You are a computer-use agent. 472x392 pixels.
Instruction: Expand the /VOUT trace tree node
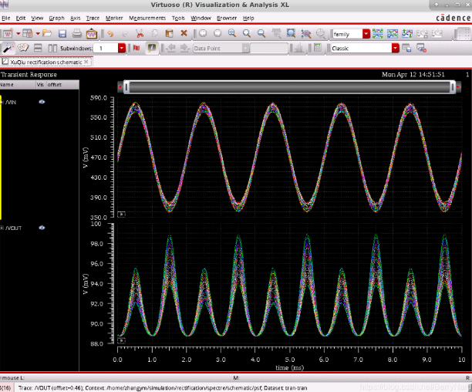tap(2, 228)
